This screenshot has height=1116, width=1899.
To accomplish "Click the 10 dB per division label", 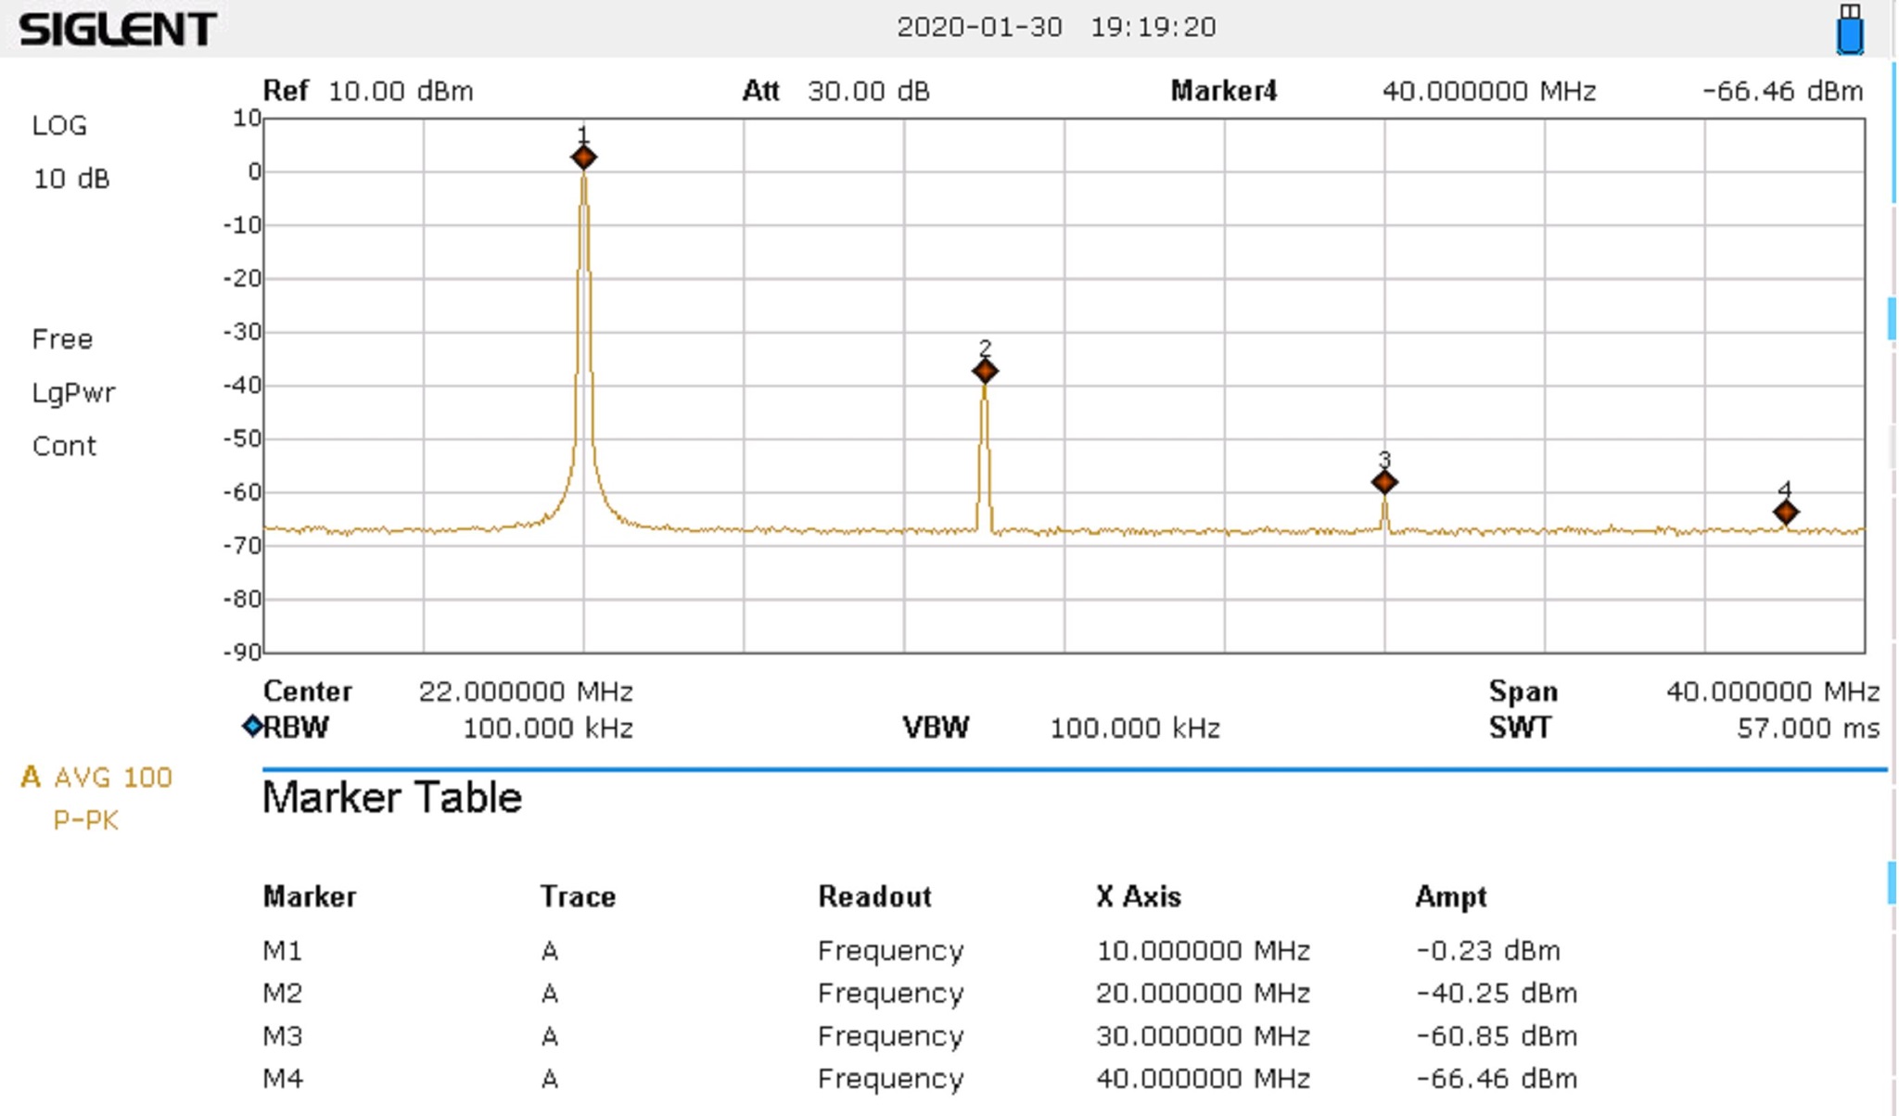I will [x=71, y=178].
